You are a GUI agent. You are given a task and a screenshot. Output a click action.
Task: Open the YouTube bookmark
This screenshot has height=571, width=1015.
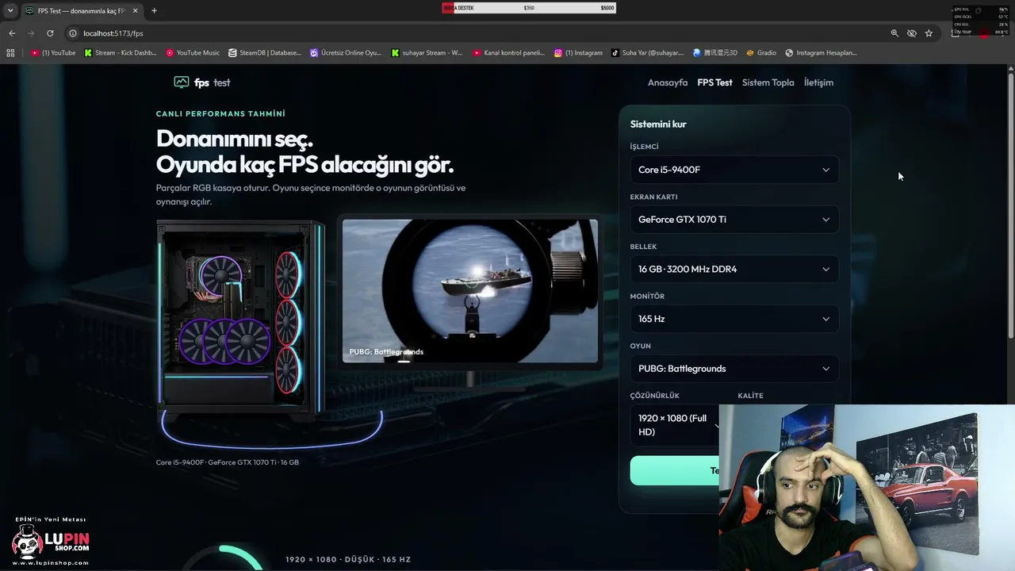coord(53,53)
